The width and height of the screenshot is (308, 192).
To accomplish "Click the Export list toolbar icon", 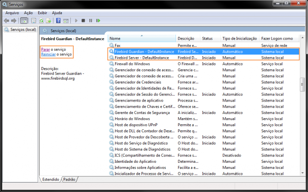I will (49, 21).
